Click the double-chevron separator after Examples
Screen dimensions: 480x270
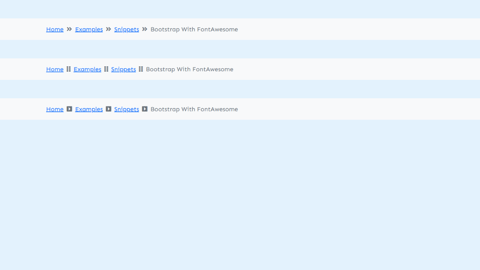click(108, 29)
